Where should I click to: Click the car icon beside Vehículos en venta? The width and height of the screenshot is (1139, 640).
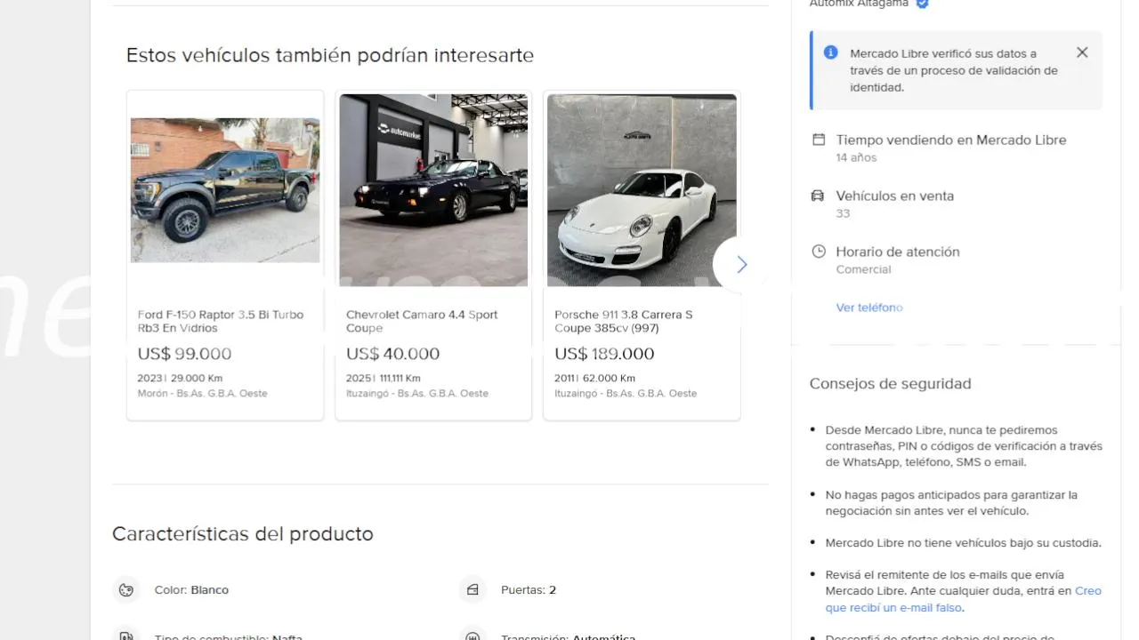[x=818, y=196]
